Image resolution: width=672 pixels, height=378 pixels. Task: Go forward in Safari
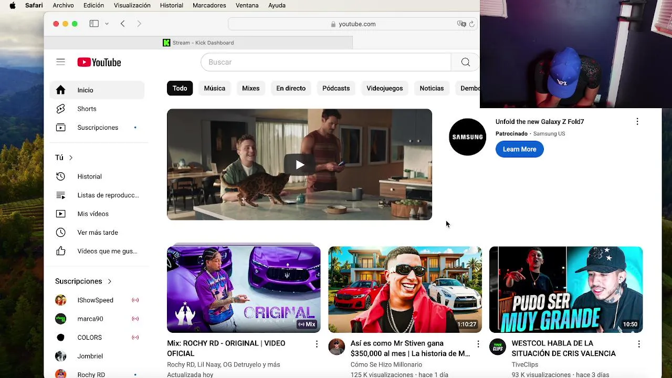point(139,24)
